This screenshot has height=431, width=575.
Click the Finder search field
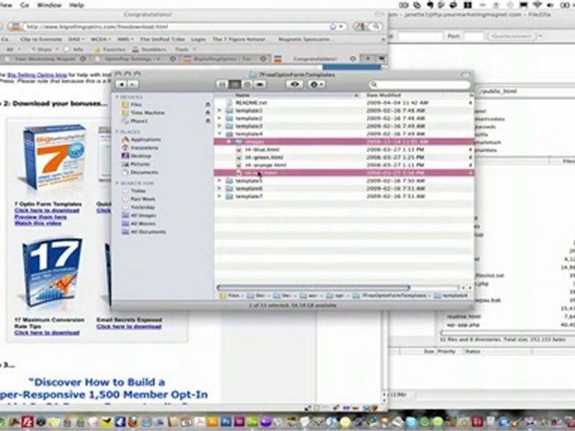[x=419, y=84]
